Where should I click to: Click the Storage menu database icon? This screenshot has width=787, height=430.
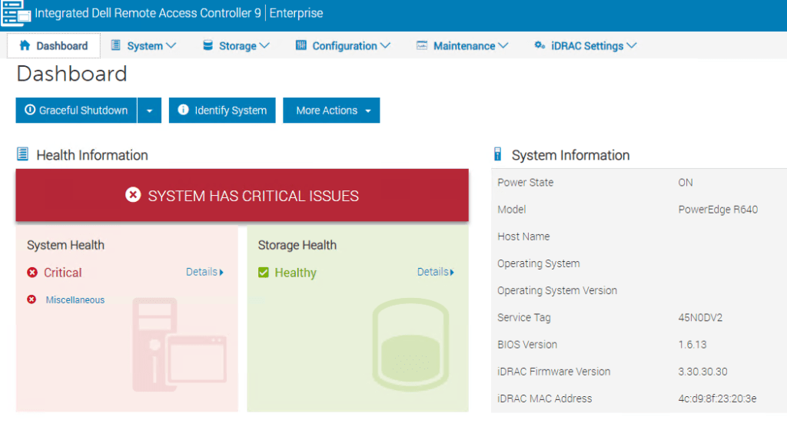(208, 45)
